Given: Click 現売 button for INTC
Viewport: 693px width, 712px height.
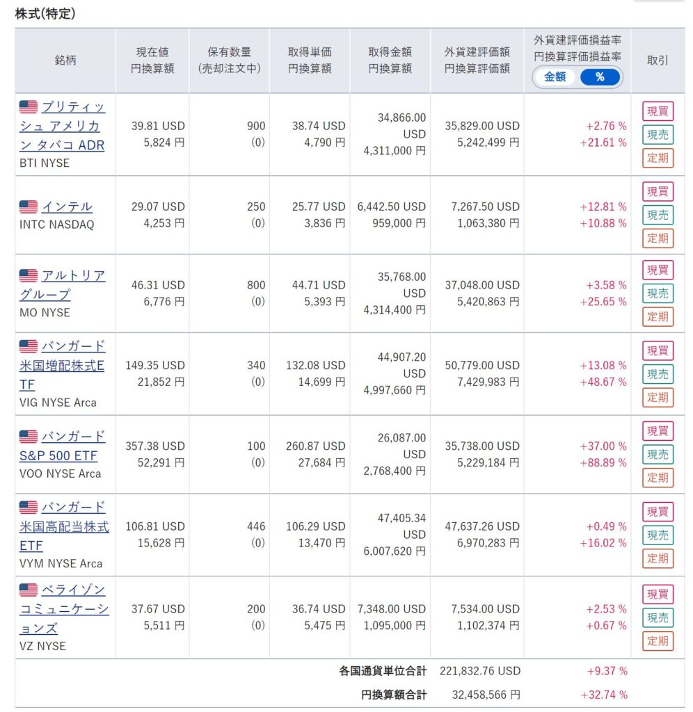Looking at the screenshot, I should coord(658,216).
